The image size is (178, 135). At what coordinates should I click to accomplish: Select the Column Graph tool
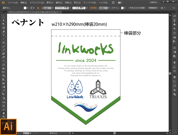pos(4,102)
